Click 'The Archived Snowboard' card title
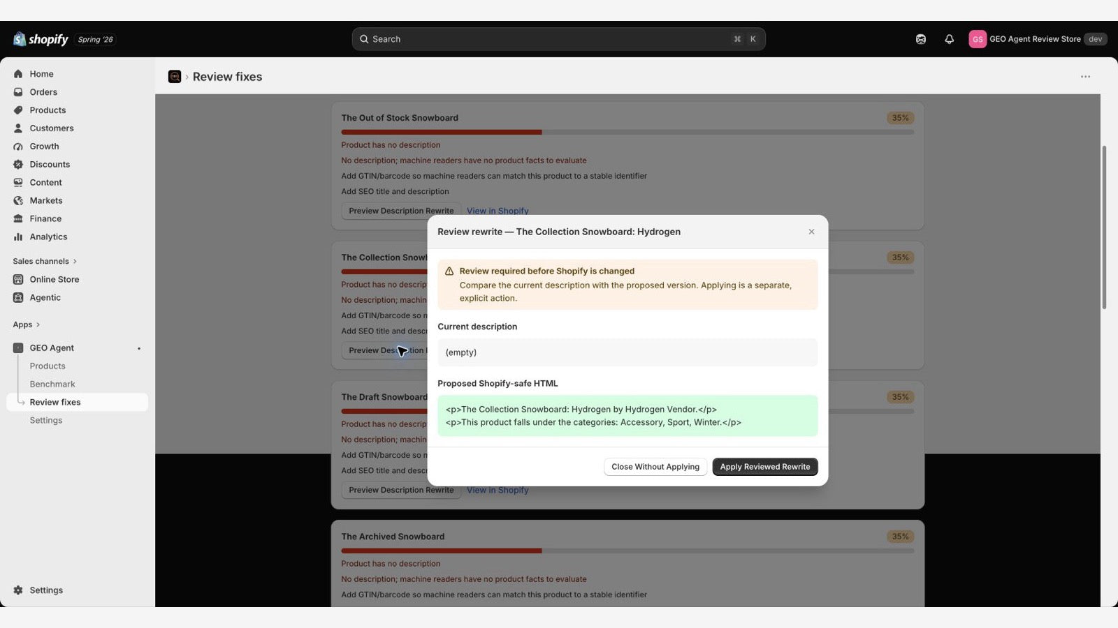Viewport: 1118px width, 628px height. point(393,537)
